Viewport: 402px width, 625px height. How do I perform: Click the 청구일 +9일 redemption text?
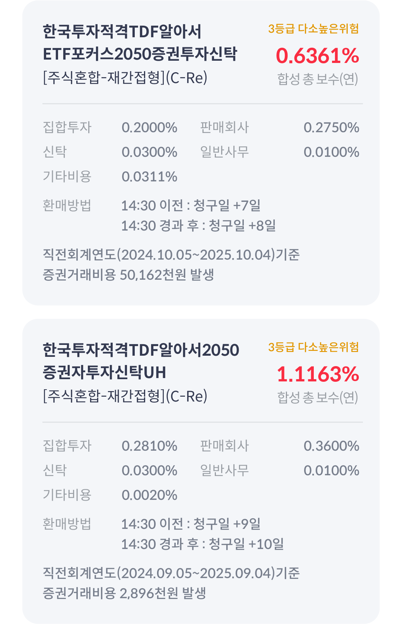pos(227,524)
